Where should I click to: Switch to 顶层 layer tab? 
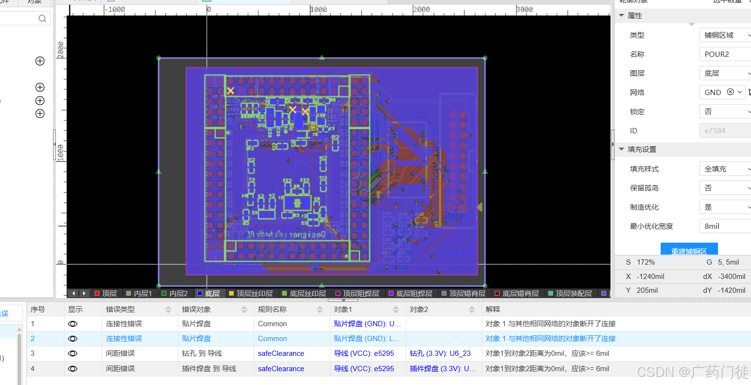coord(106,293)
